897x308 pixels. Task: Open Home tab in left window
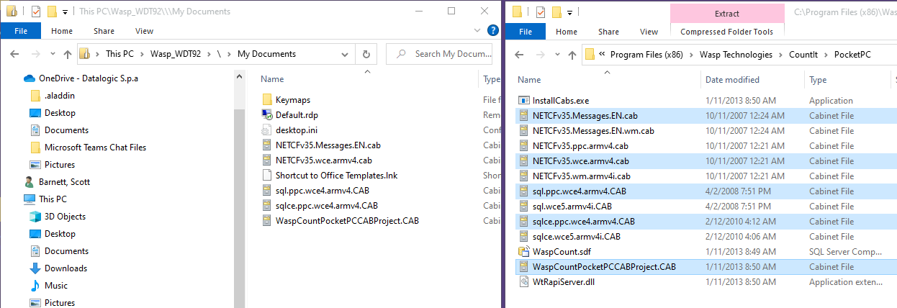click(62, 31)
